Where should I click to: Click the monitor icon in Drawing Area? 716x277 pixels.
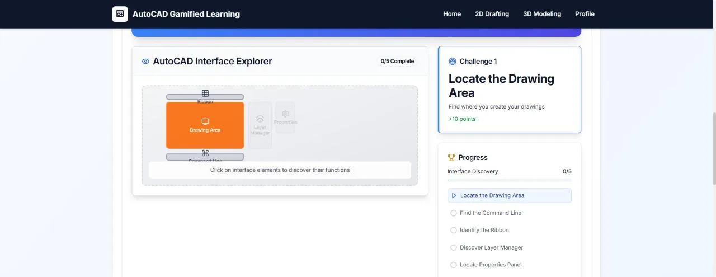click(x=205, y=121)
